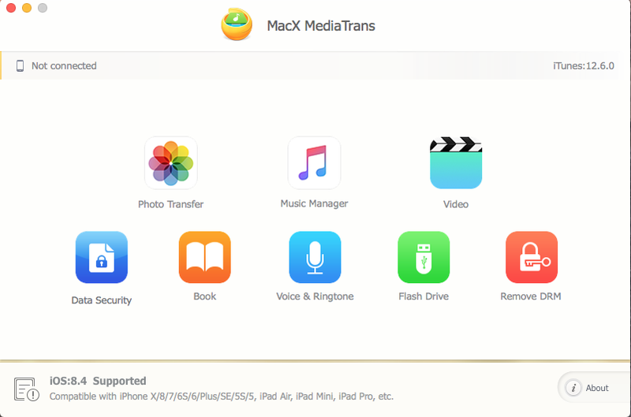Launch the Music Manager icon
This screenshot has height=417, width=631.
(314, 163)
